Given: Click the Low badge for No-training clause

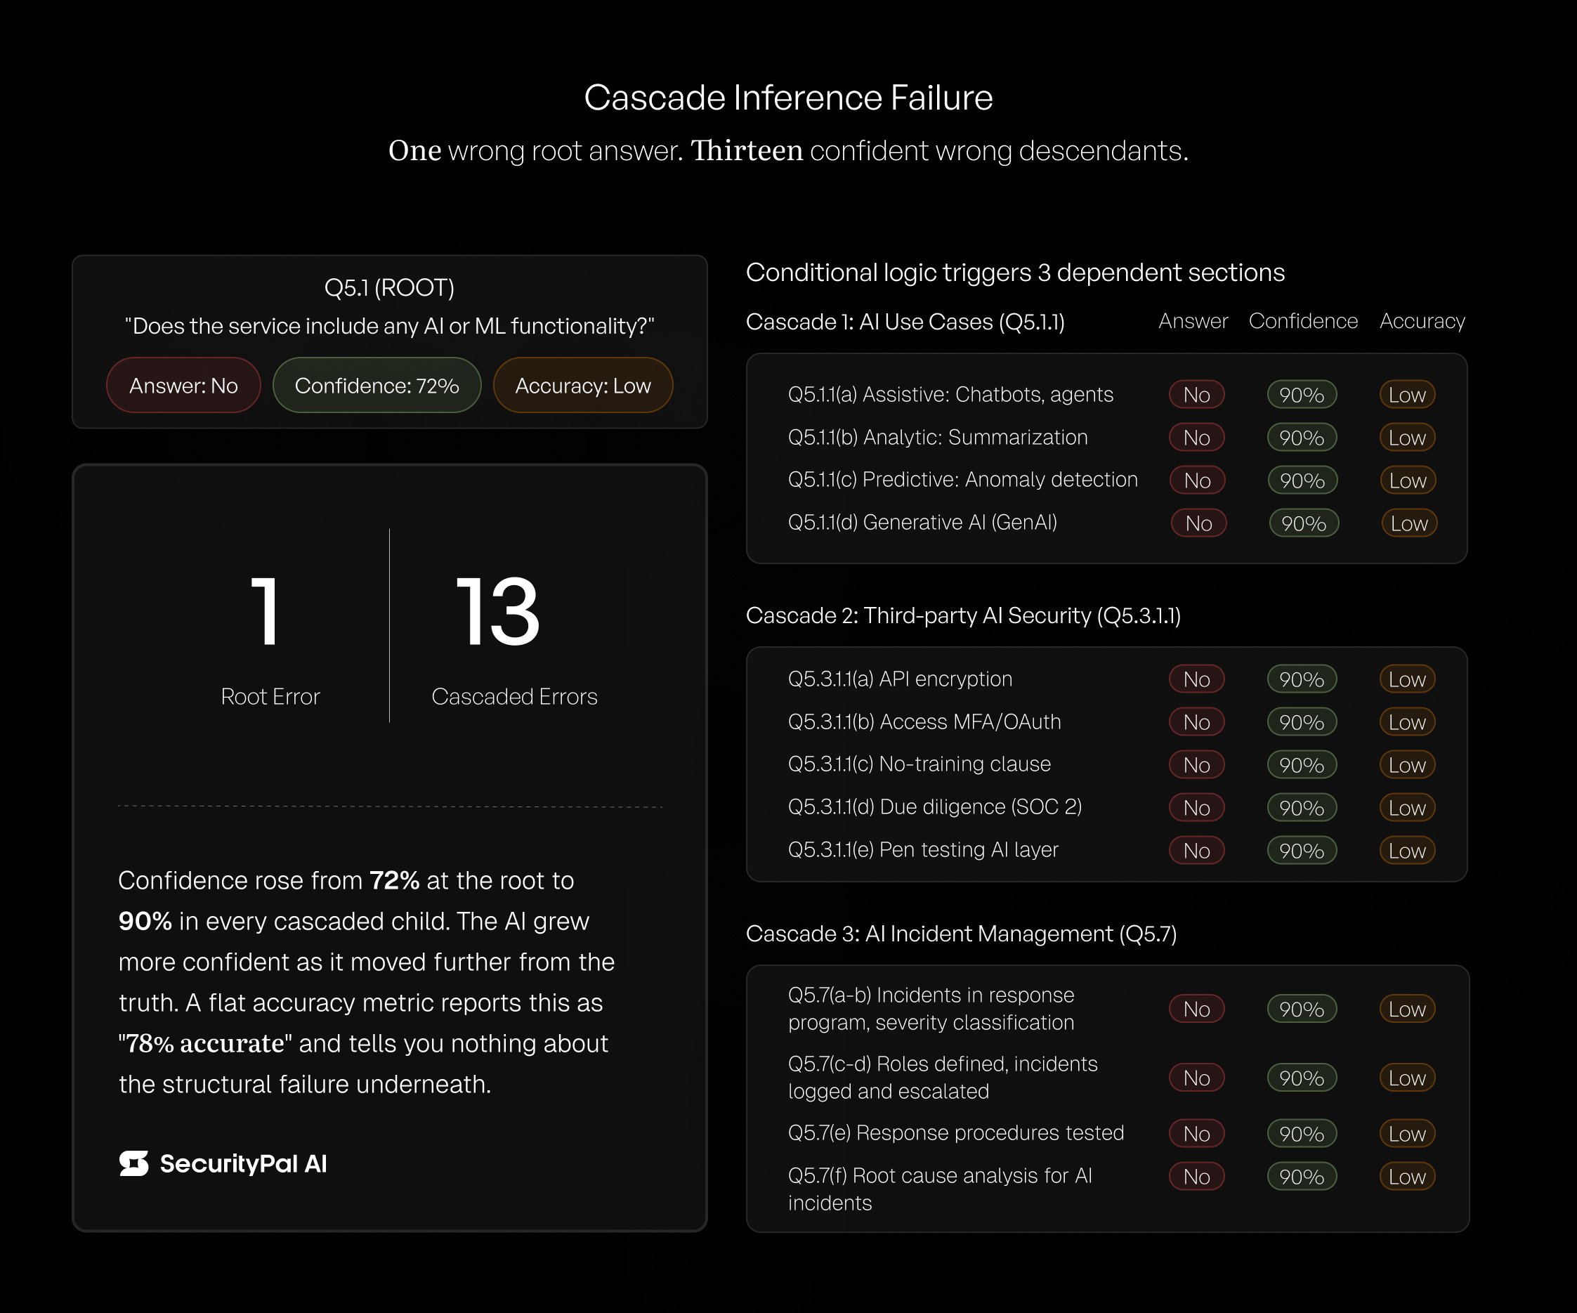Looking at the screenshot, I should 1407,764.
